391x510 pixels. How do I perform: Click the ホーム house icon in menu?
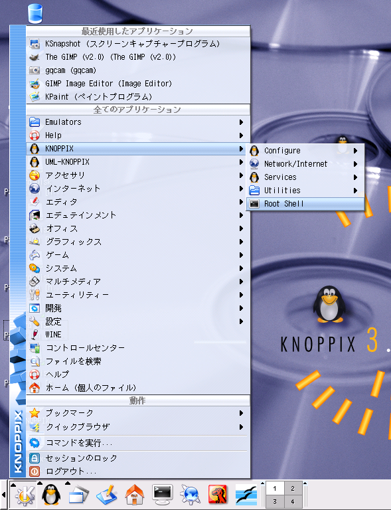point(35,388)
